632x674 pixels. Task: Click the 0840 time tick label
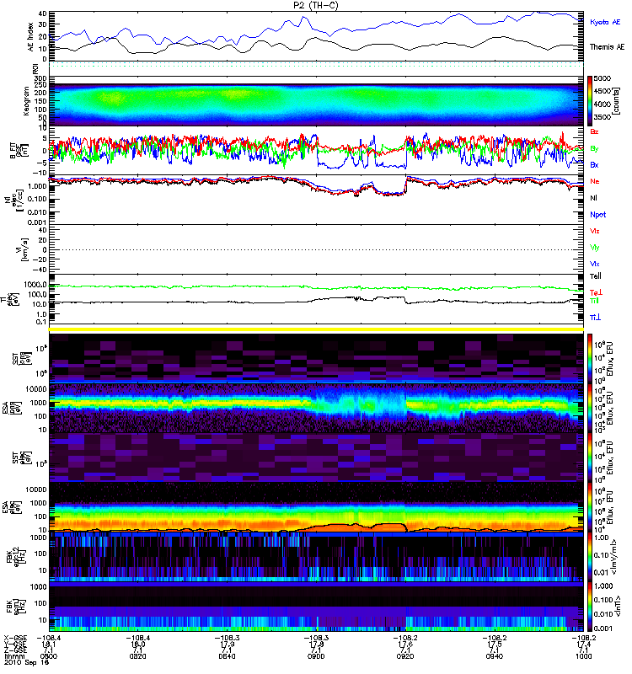click(x=227, y=656)
